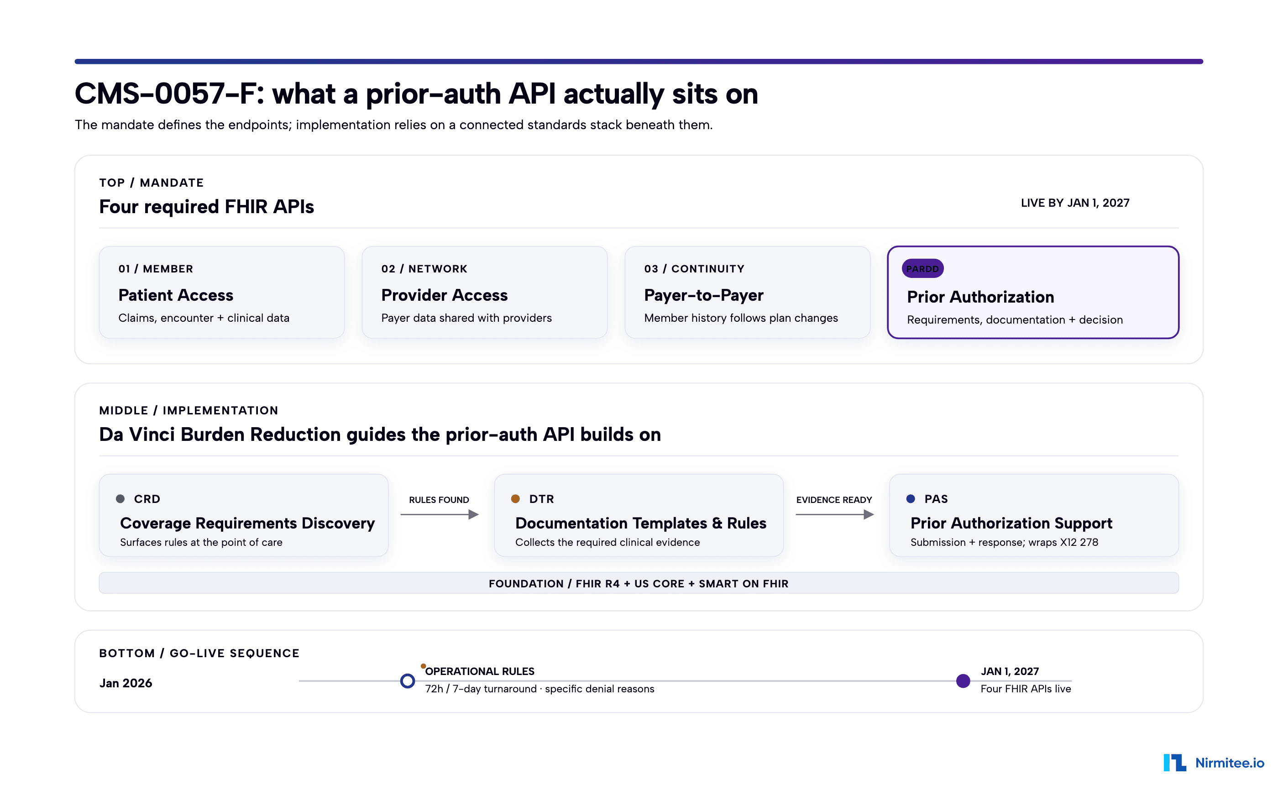Click the 'OPERATIONAL RULES' label

[480, 671]
